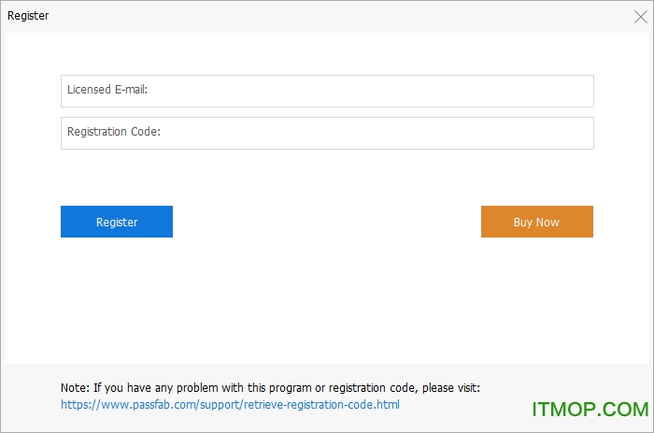Focus the Registration Code text box

pos(327,133)
